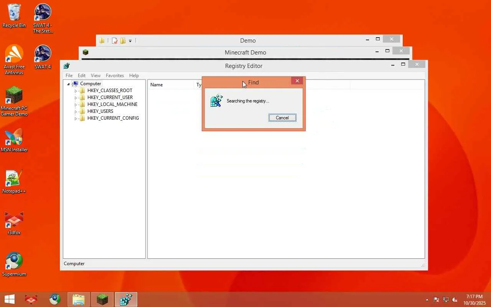The image size is (491, 307).
Task: Select the plain 'SWAT 4' desktop shortcut
Action: pos(43,57)
